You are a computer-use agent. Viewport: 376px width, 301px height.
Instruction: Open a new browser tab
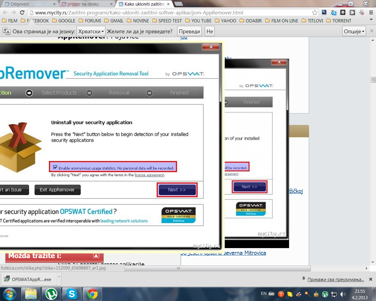pyautogui.click(x=178, y=4)
